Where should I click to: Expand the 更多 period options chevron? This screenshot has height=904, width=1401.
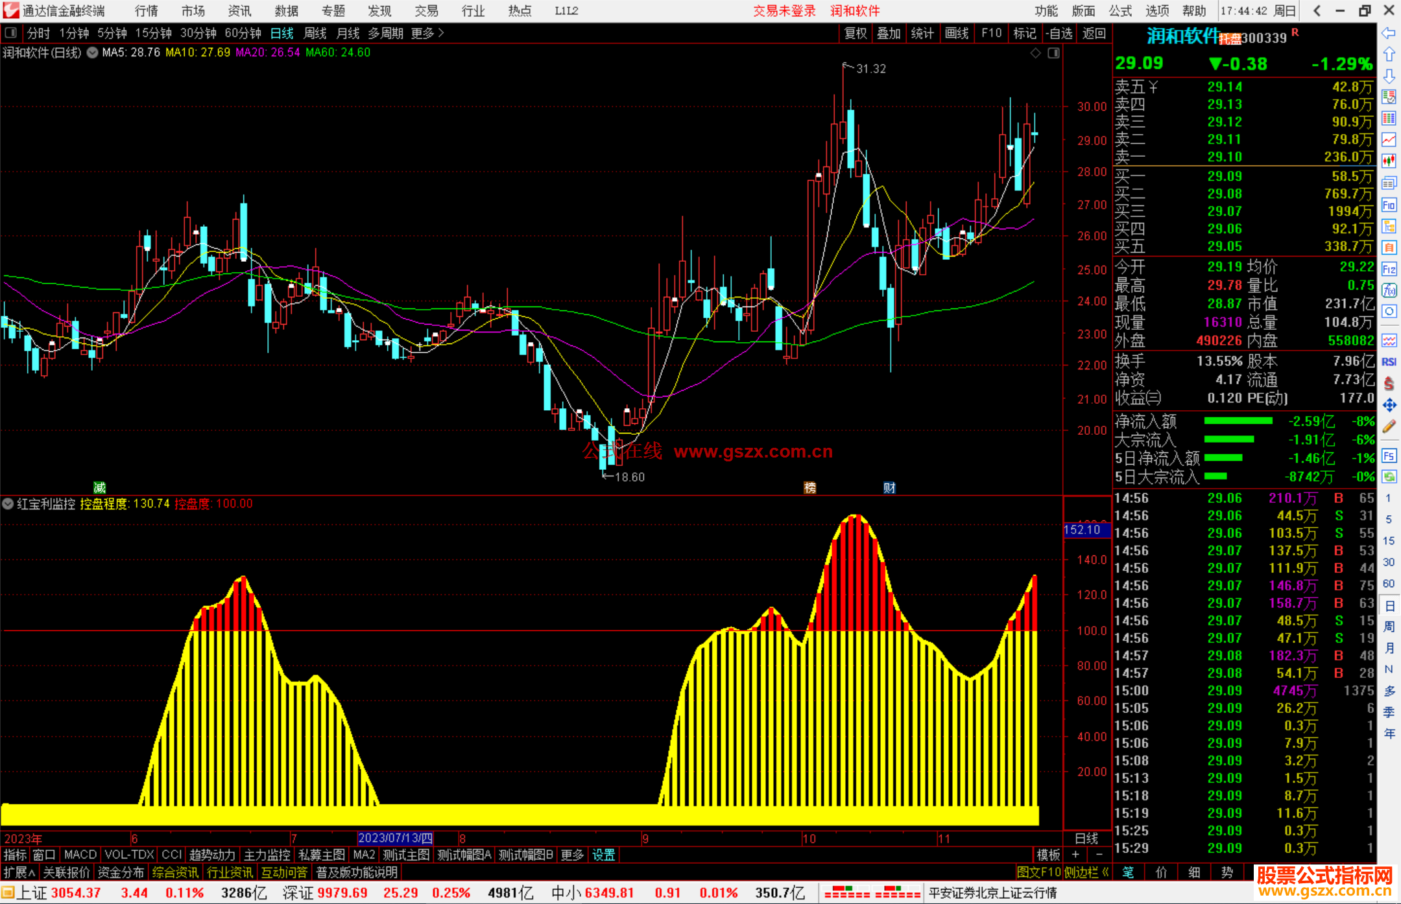pos(440,33)
